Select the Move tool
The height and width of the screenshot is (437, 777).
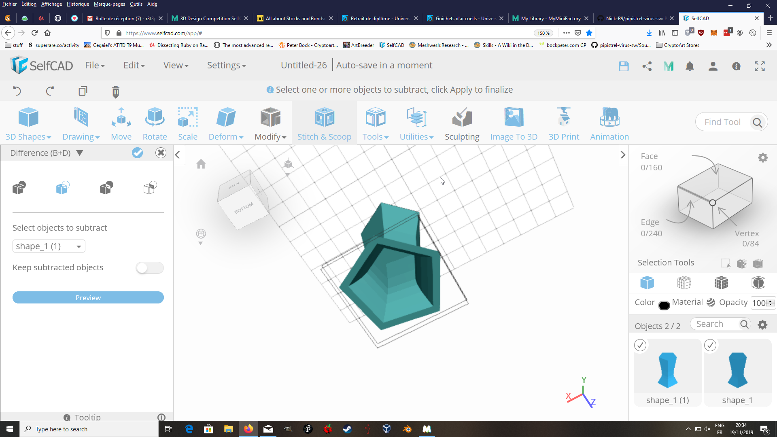pos(121,124)
